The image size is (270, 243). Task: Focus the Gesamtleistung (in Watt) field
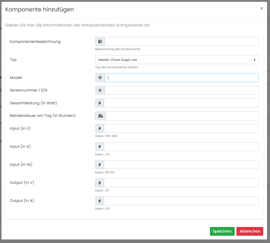coord(181,103)
